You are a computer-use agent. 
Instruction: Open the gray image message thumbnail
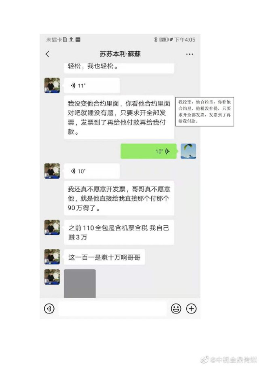(x=80, y=283)
